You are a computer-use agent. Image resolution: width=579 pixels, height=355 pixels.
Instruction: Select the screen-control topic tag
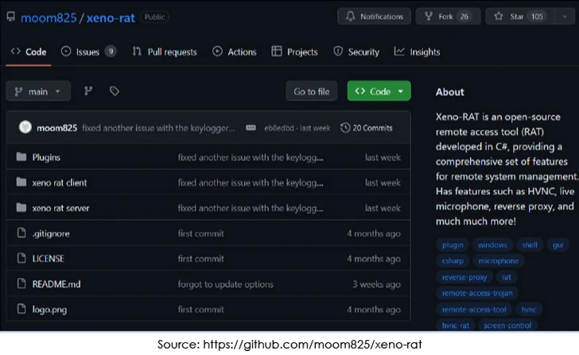pyautogui.click(x=507, y=325)
